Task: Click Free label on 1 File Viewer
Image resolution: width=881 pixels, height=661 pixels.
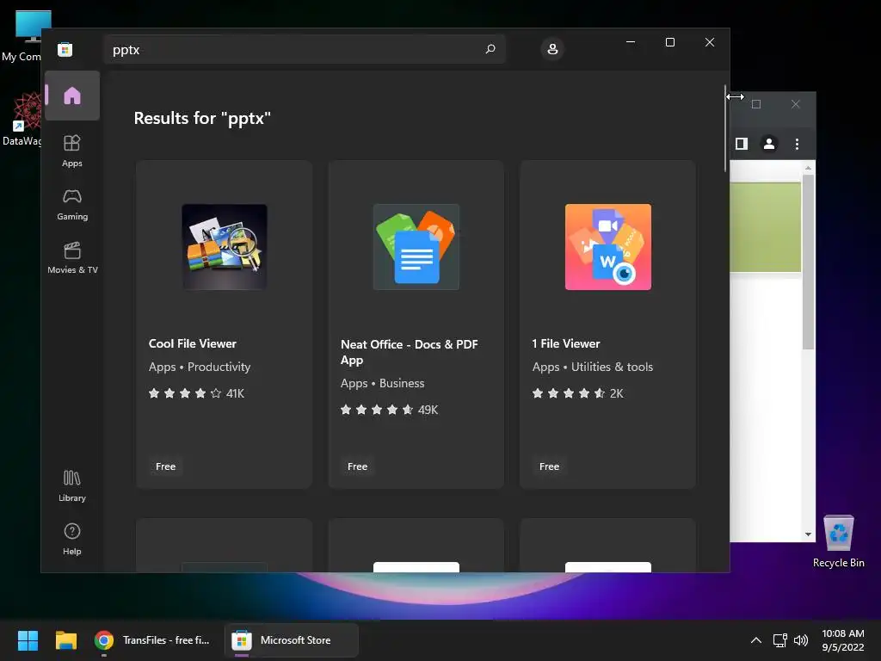Action: tap(549, 466)
